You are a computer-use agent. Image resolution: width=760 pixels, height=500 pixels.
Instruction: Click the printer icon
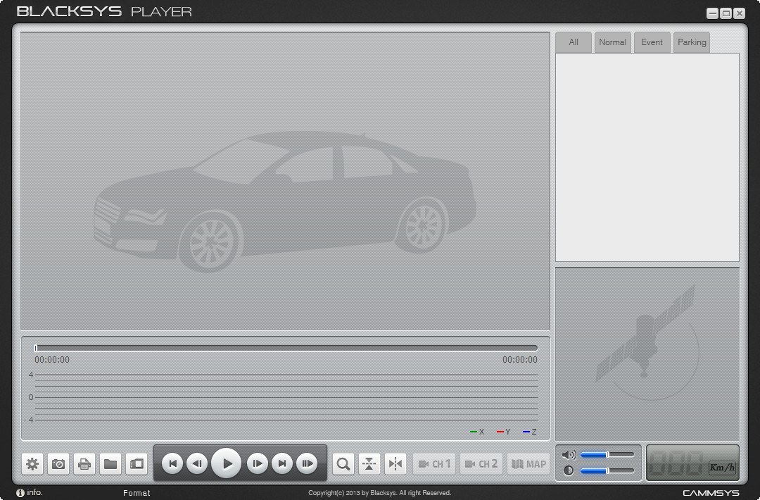[x=84, y=464]
